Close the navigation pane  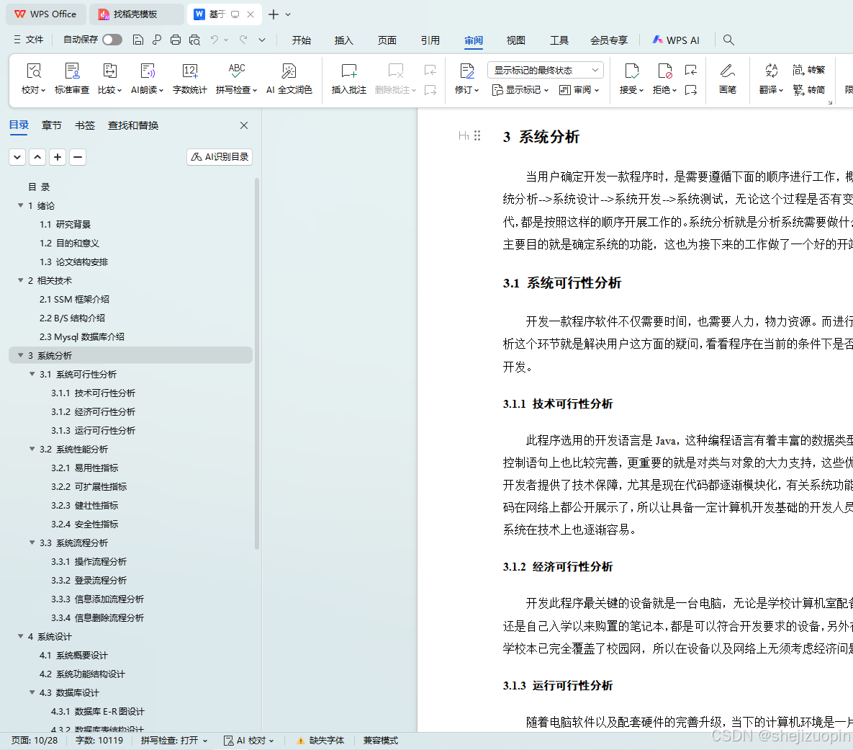(x=244, y=125)
